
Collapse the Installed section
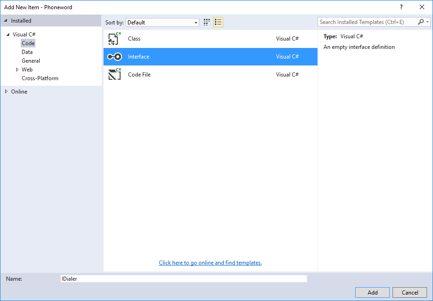[6, 21]
